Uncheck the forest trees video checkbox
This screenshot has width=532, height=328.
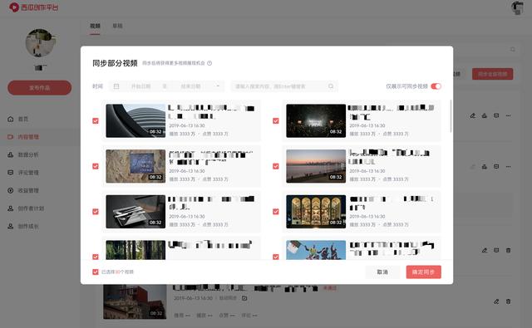pos(96,257)
